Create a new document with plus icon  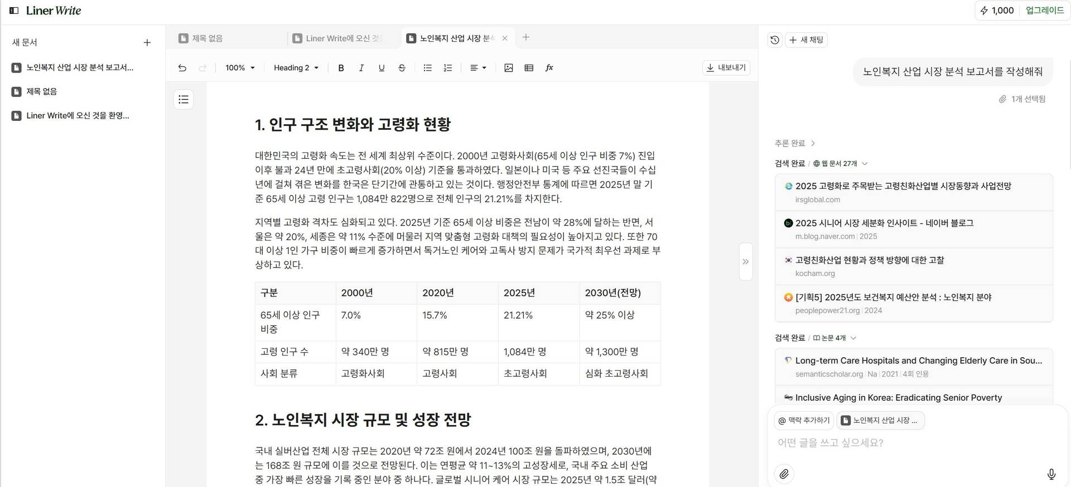point(147,42)
